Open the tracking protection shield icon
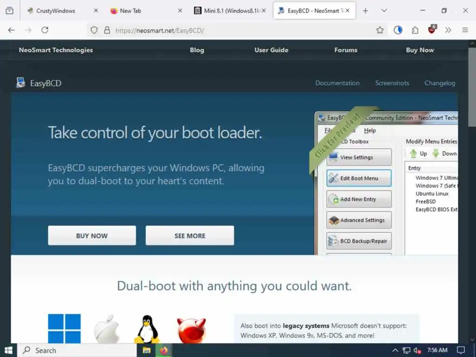 pos(94,30)
